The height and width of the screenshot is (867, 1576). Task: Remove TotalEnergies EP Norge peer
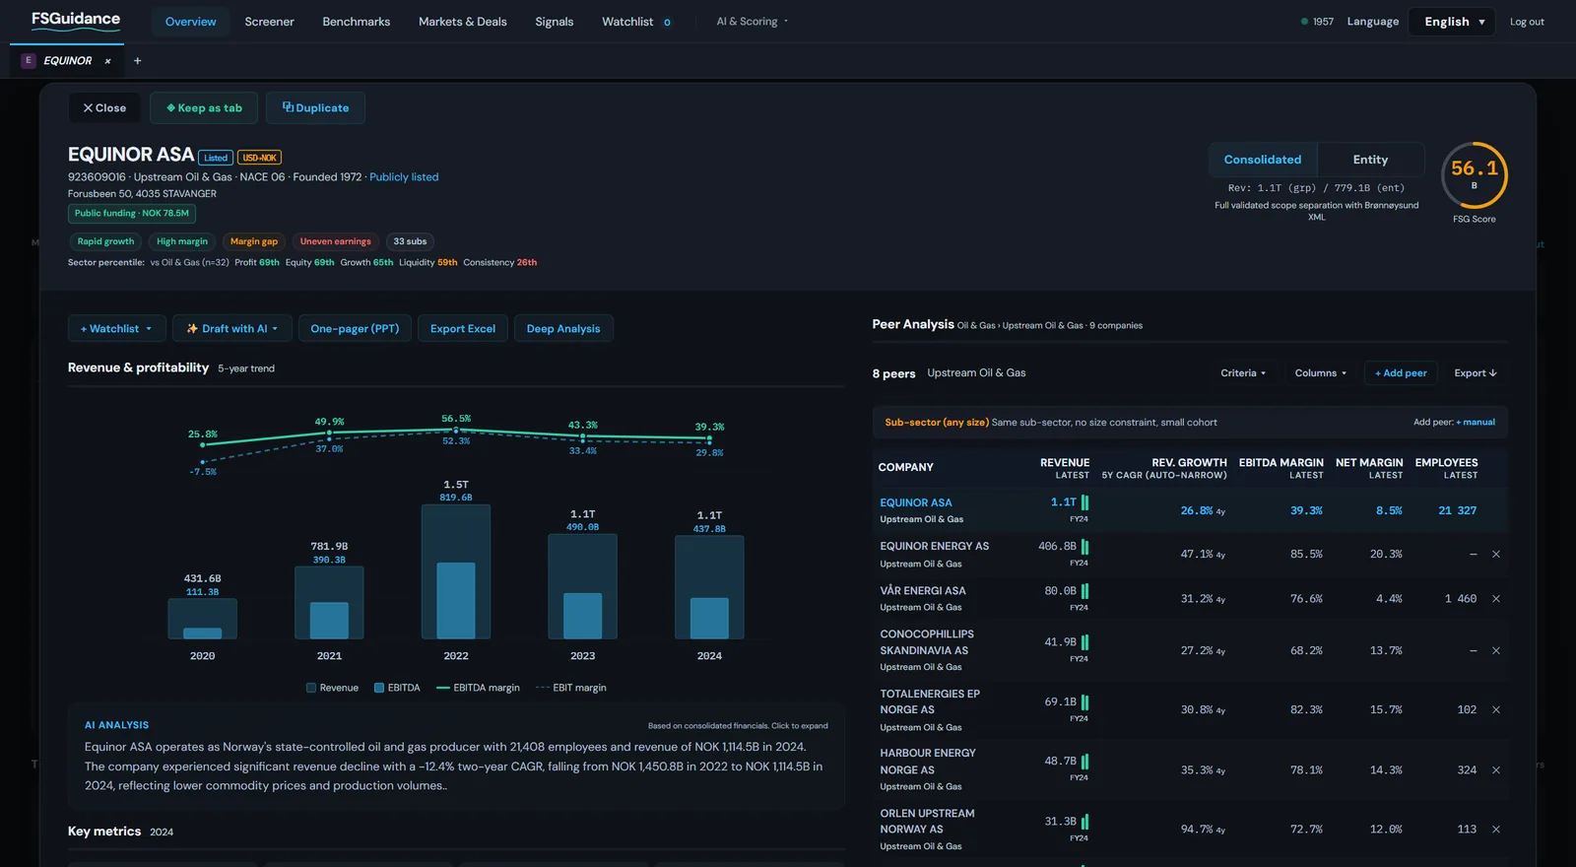(x=1495, y=710)
